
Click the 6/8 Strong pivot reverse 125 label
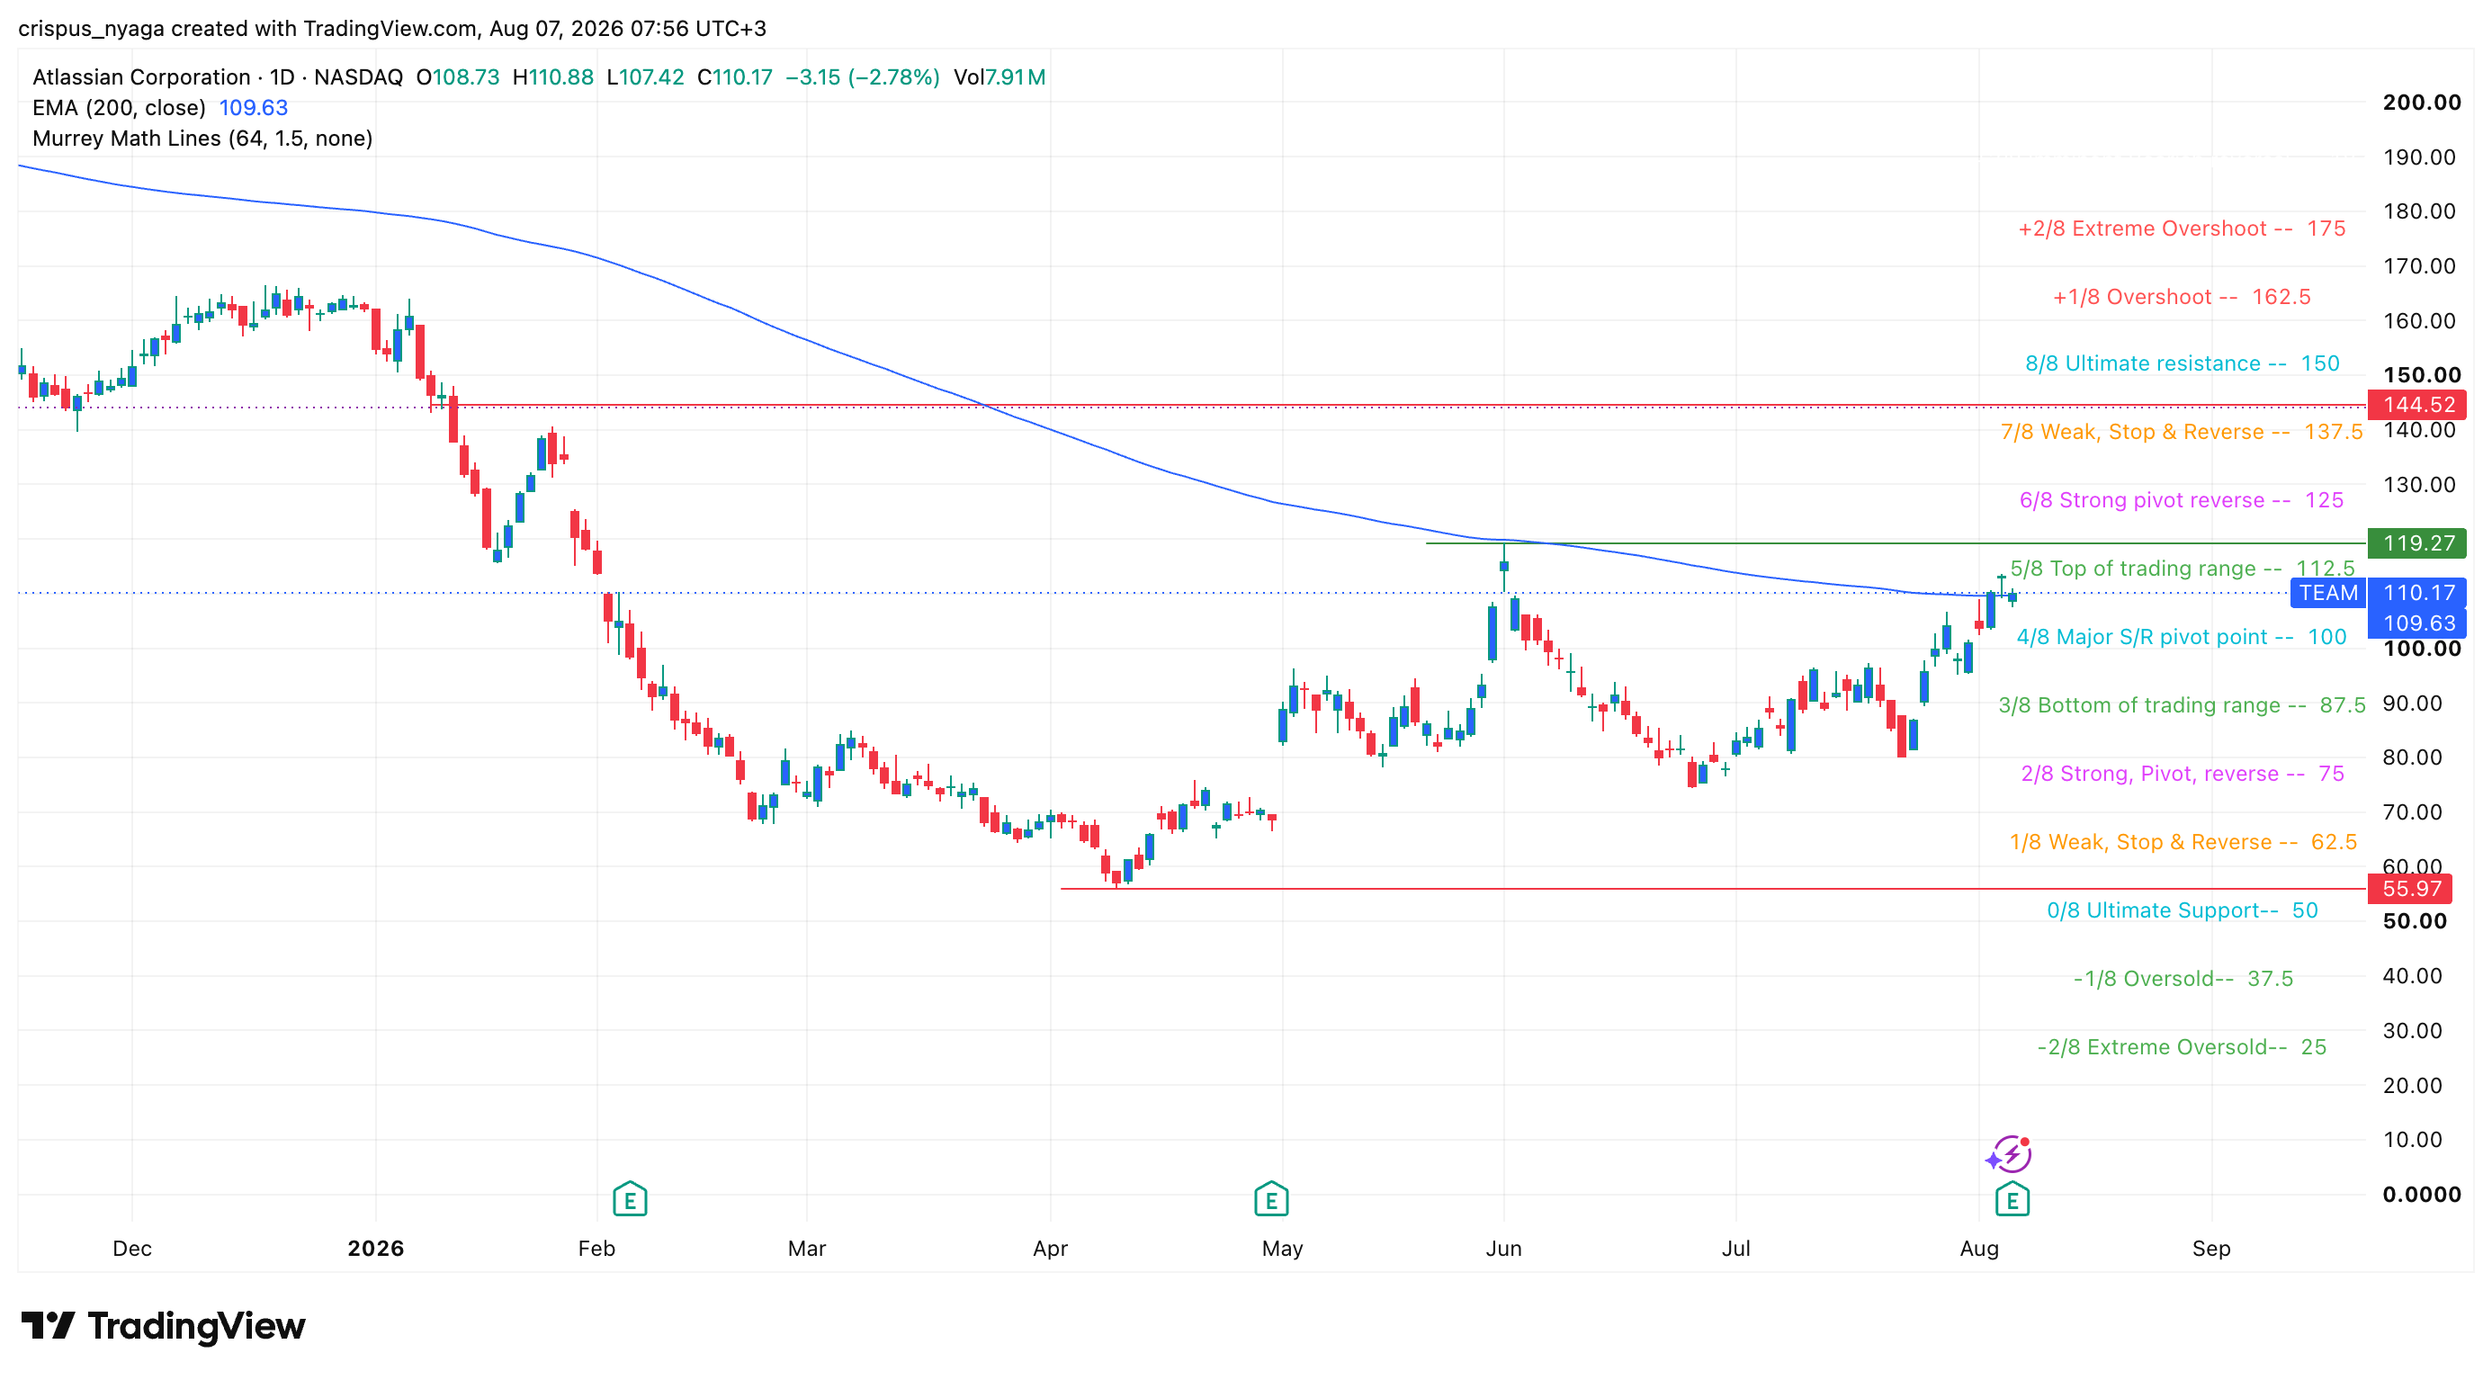[x=2182, y=500]
